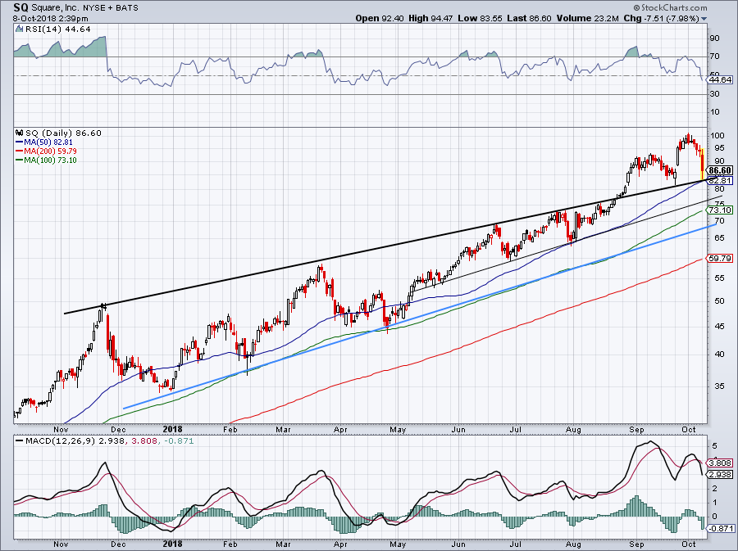This screenshot has width=738, height=551.
Task: Click the Oct label under the MACD panel
Action: (689, 544)
